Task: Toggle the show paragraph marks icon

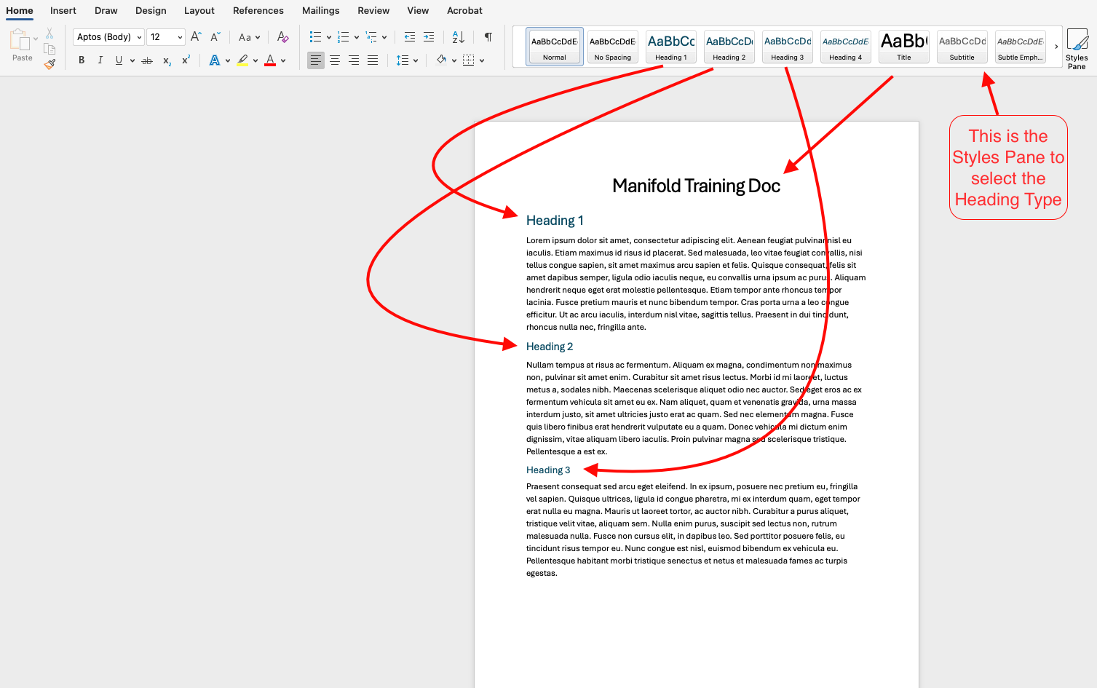Action: point(488,36)
